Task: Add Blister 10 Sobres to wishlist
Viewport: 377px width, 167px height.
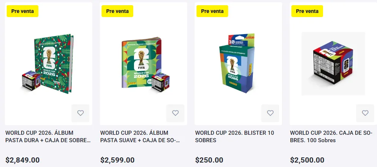Action: tap(270, 113)
